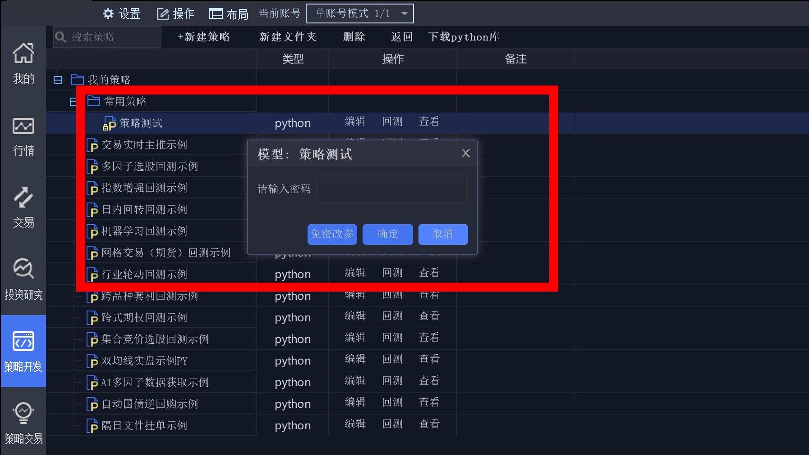
Task: Click 下载python库 to download library
Action: click(x=464, y=37)
